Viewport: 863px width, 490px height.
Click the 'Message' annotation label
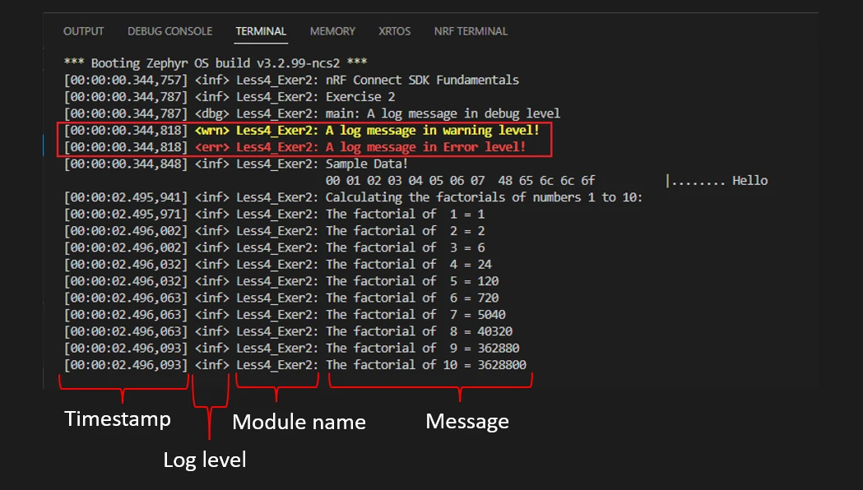pos(466,422)
